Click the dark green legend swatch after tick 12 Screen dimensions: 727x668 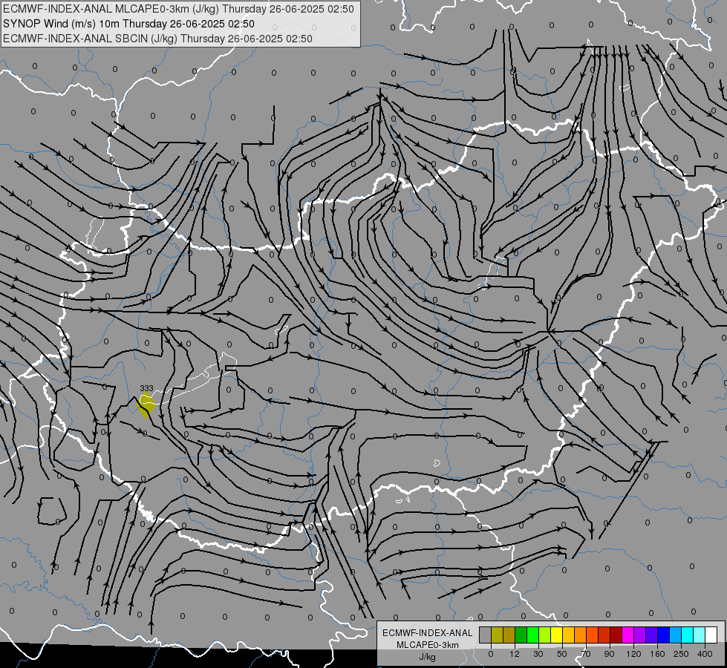pyautogui.click(x=521, y=635)
